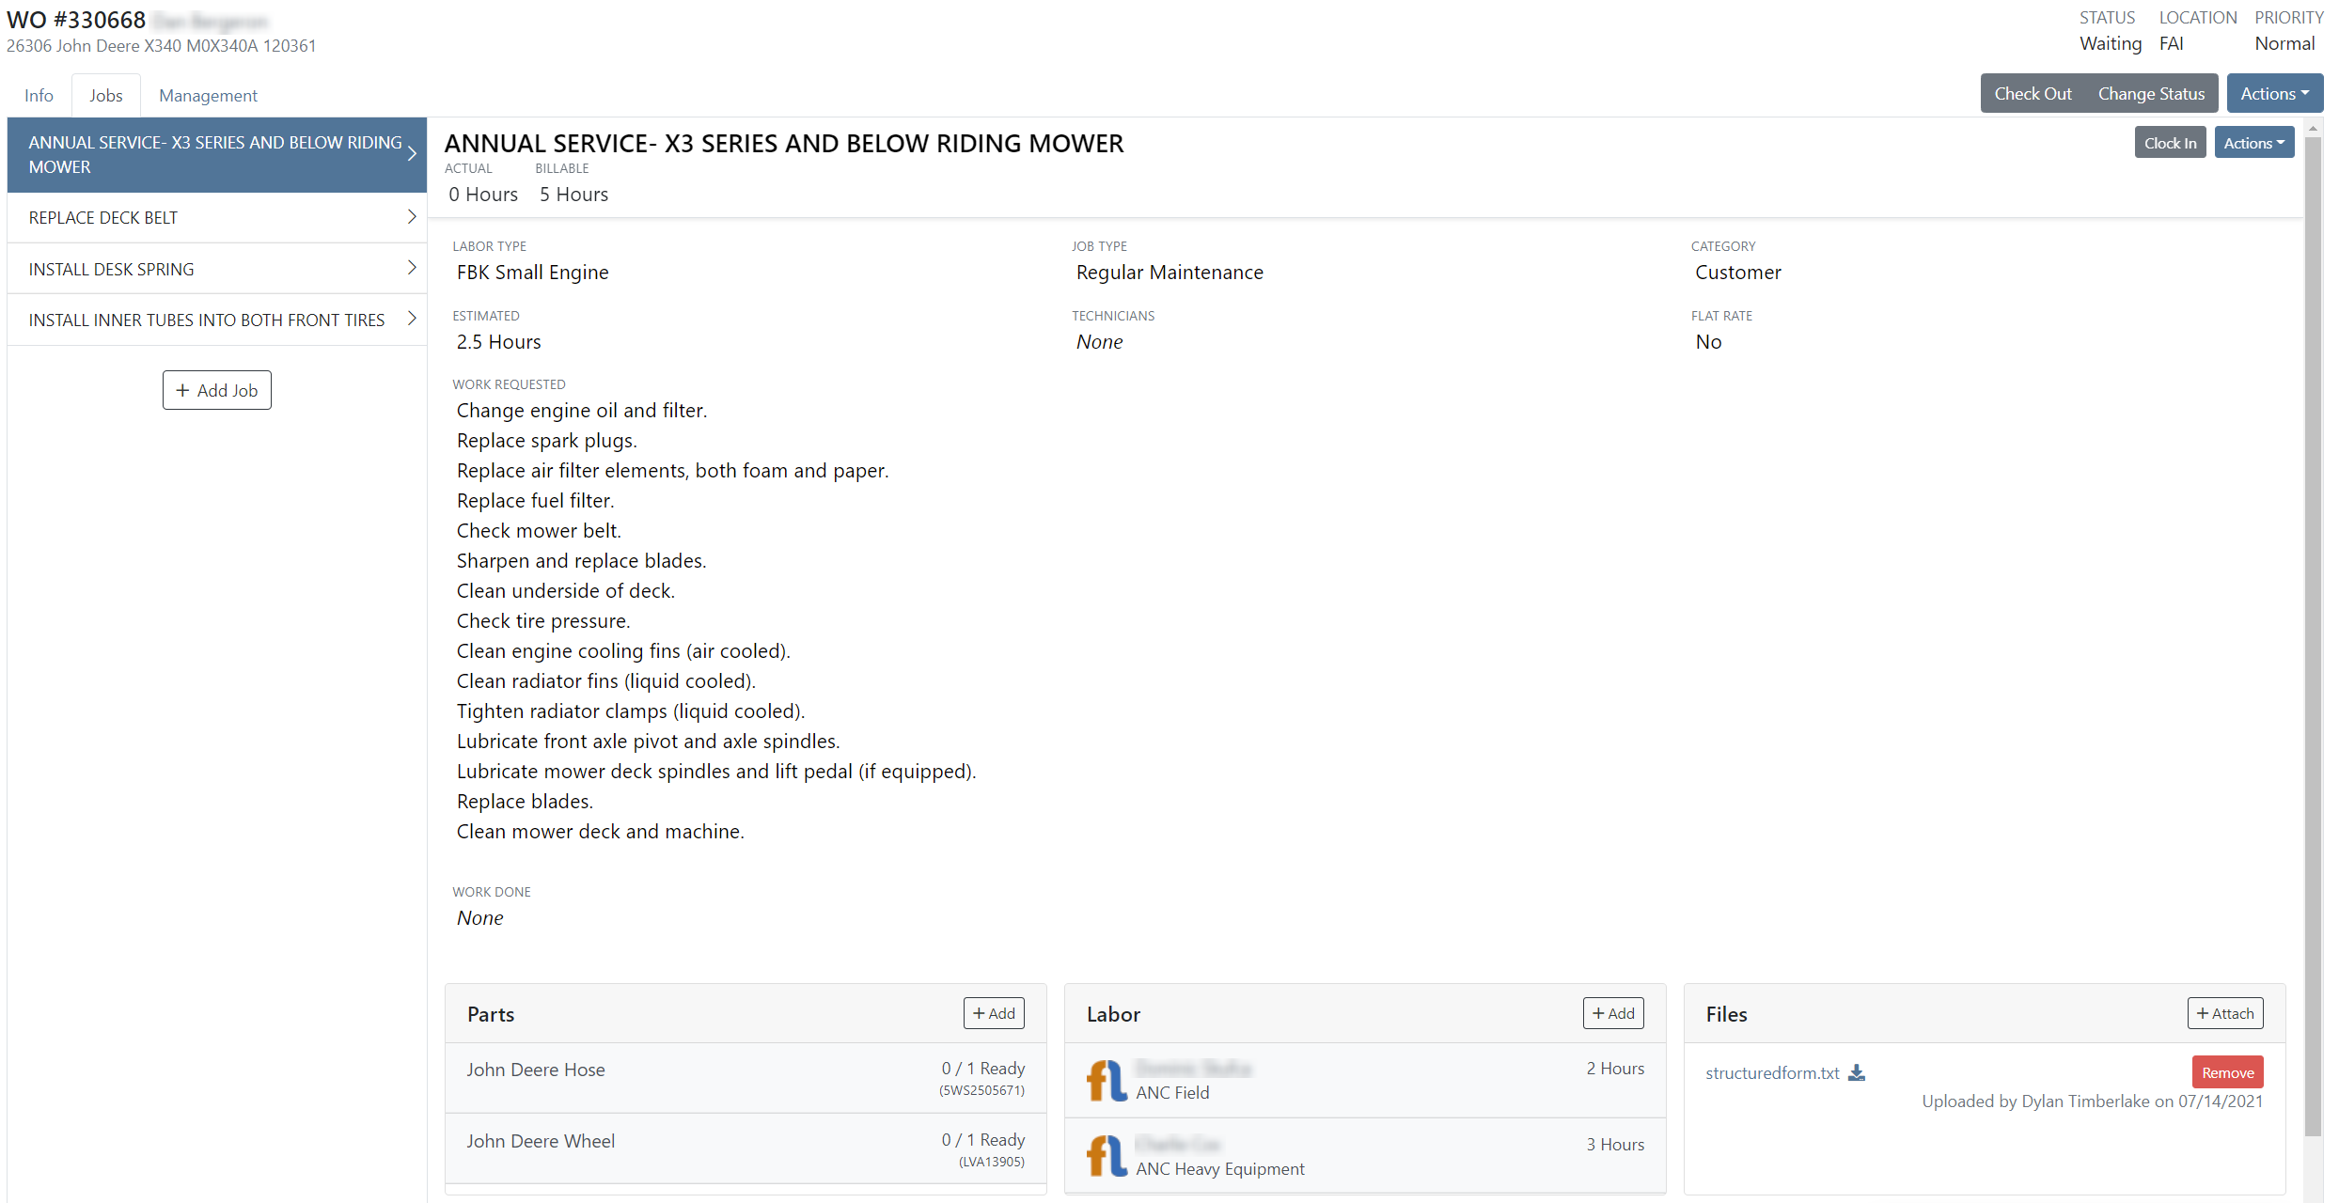Open the John Deere Wheel part row

pos(746,1149)
